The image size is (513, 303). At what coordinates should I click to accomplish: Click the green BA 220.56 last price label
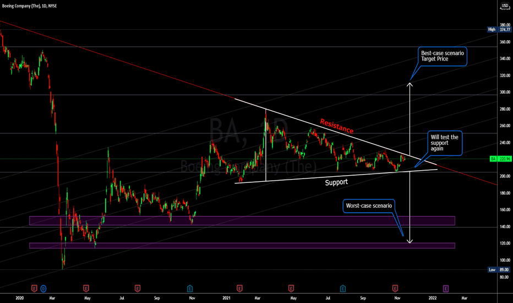[x=500, y=159]
